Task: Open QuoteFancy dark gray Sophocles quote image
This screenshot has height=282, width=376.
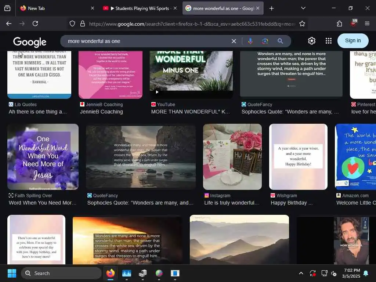Action: pos(291,73)
